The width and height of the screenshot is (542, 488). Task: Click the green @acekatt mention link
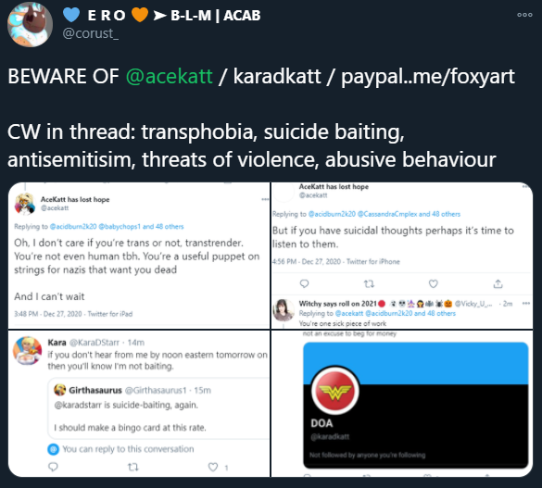pos(169,76)
